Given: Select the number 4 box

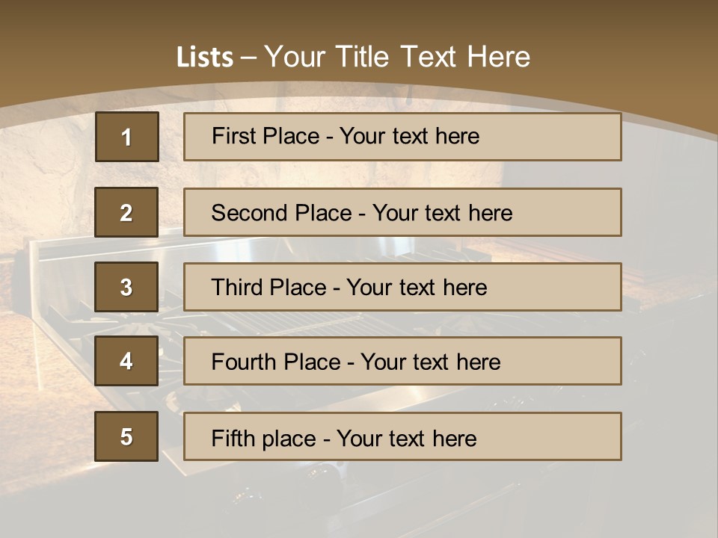Looking at the screenshot, I should point(126,362).
